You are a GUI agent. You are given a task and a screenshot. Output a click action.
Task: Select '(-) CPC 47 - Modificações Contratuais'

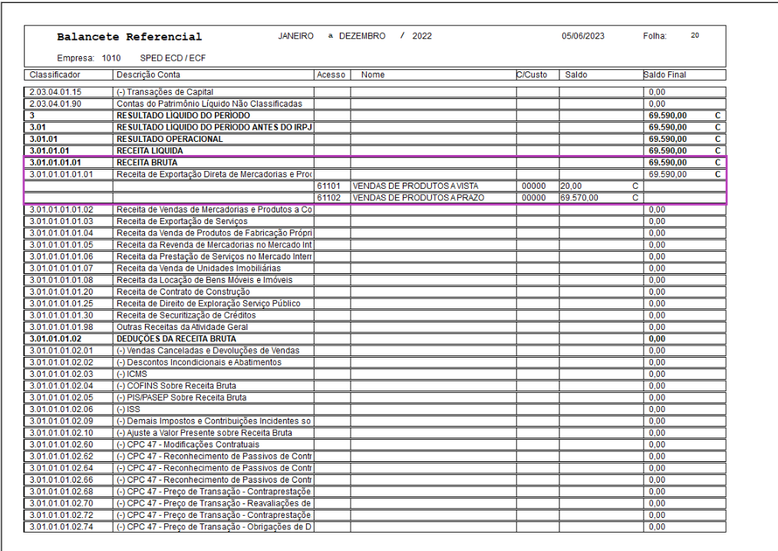click(x=187, y=444)
